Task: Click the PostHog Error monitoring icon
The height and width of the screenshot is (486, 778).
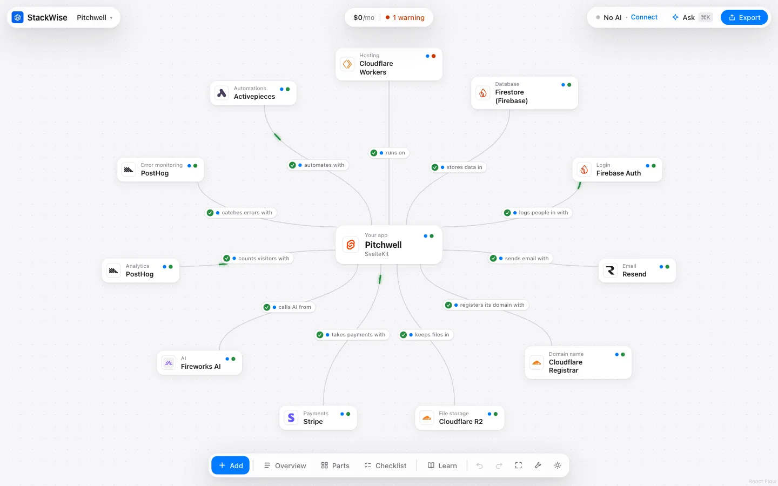Action: pos(129,170)
